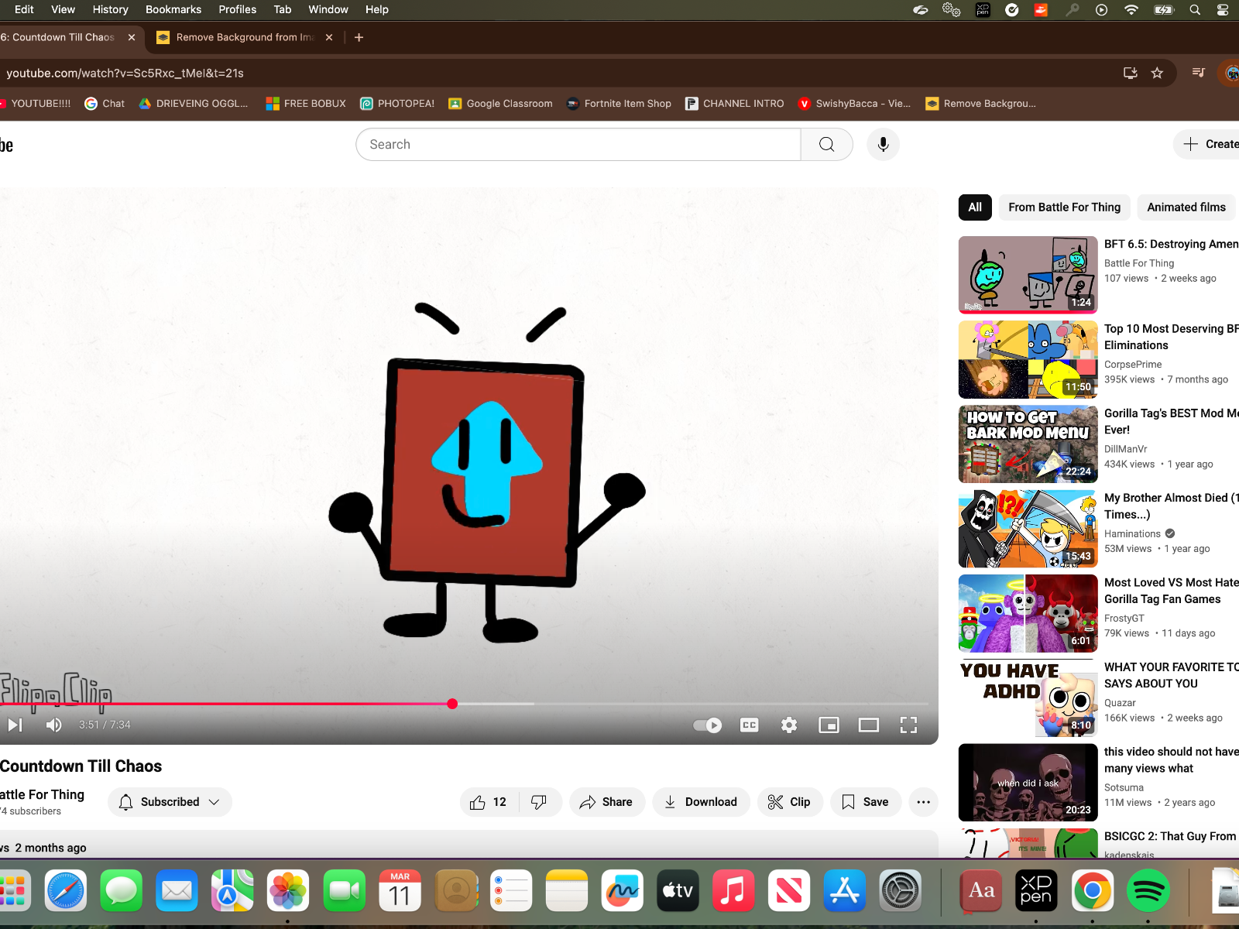Open the miniplayer
1239x929 pixels.
point(829,725)
